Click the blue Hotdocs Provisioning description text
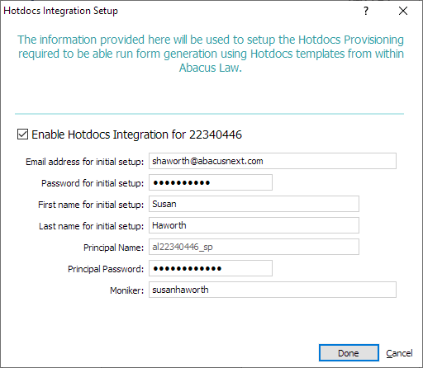This screenshot has height=368, width=423. (x=211, y=54)
